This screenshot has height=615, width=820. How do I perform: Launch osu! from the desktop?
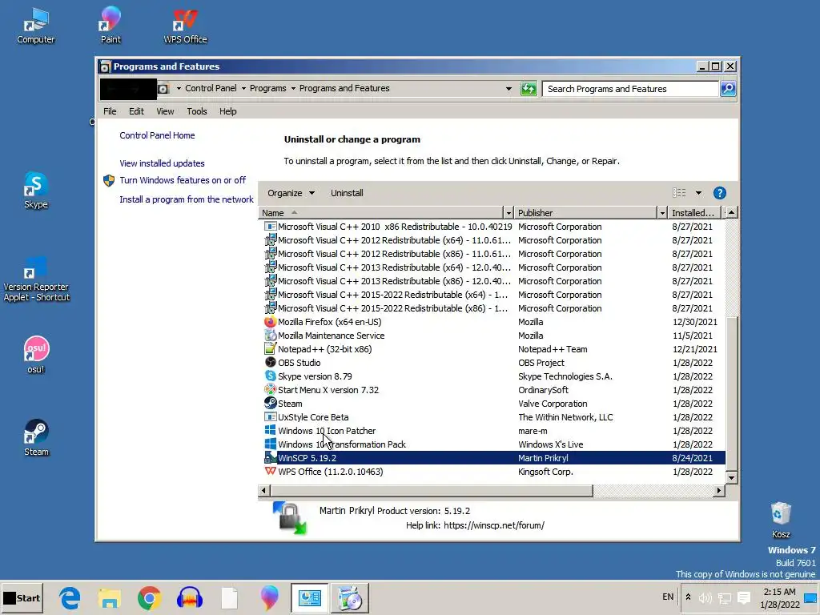click(x=36, y=355)
